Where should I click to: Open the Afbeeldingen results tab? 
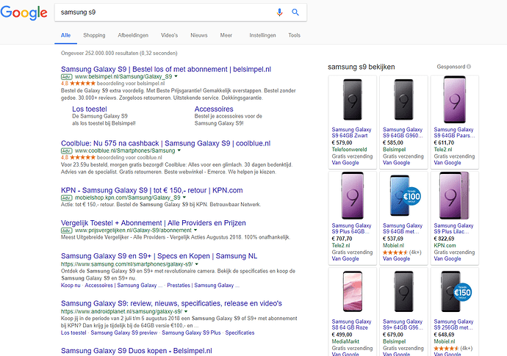[133, 35]
